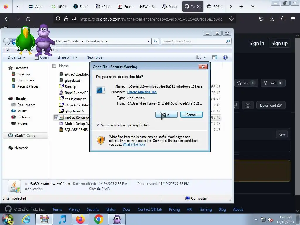Expand the address bar history dropdown

(149, 41)
